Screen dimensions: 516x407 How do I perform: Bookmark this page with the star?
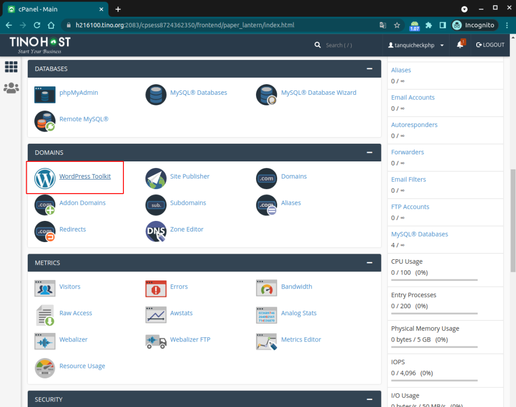tap(397, 25)
